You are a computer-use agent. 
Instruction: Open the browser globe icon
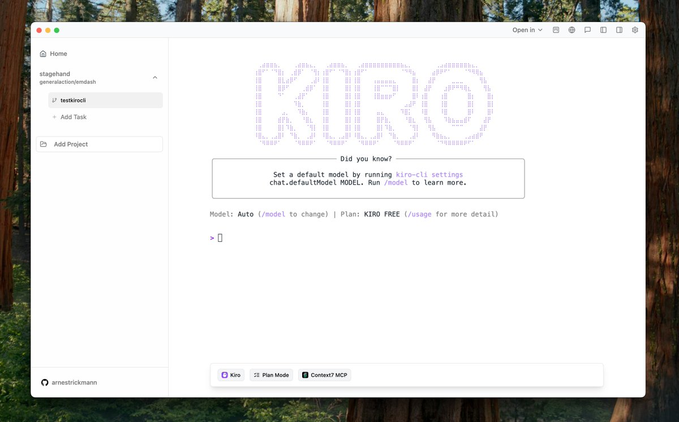(x=572, y=30)
